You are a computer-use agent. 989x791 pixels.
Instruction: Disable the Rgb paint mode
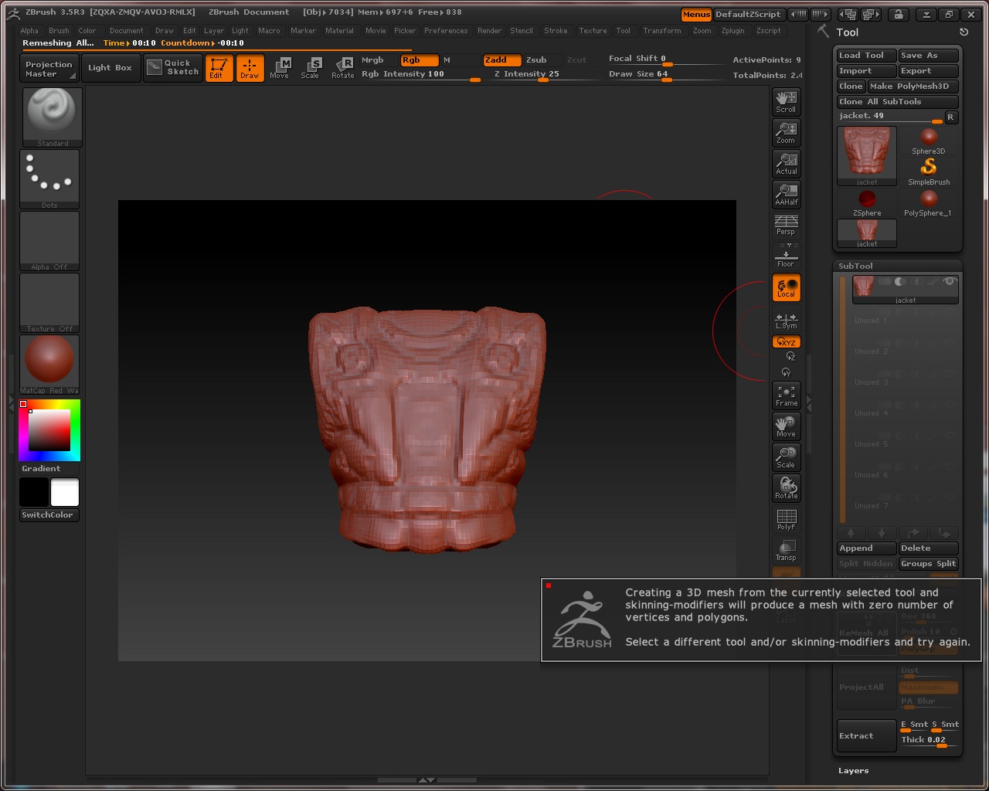(x=418, y=60)
